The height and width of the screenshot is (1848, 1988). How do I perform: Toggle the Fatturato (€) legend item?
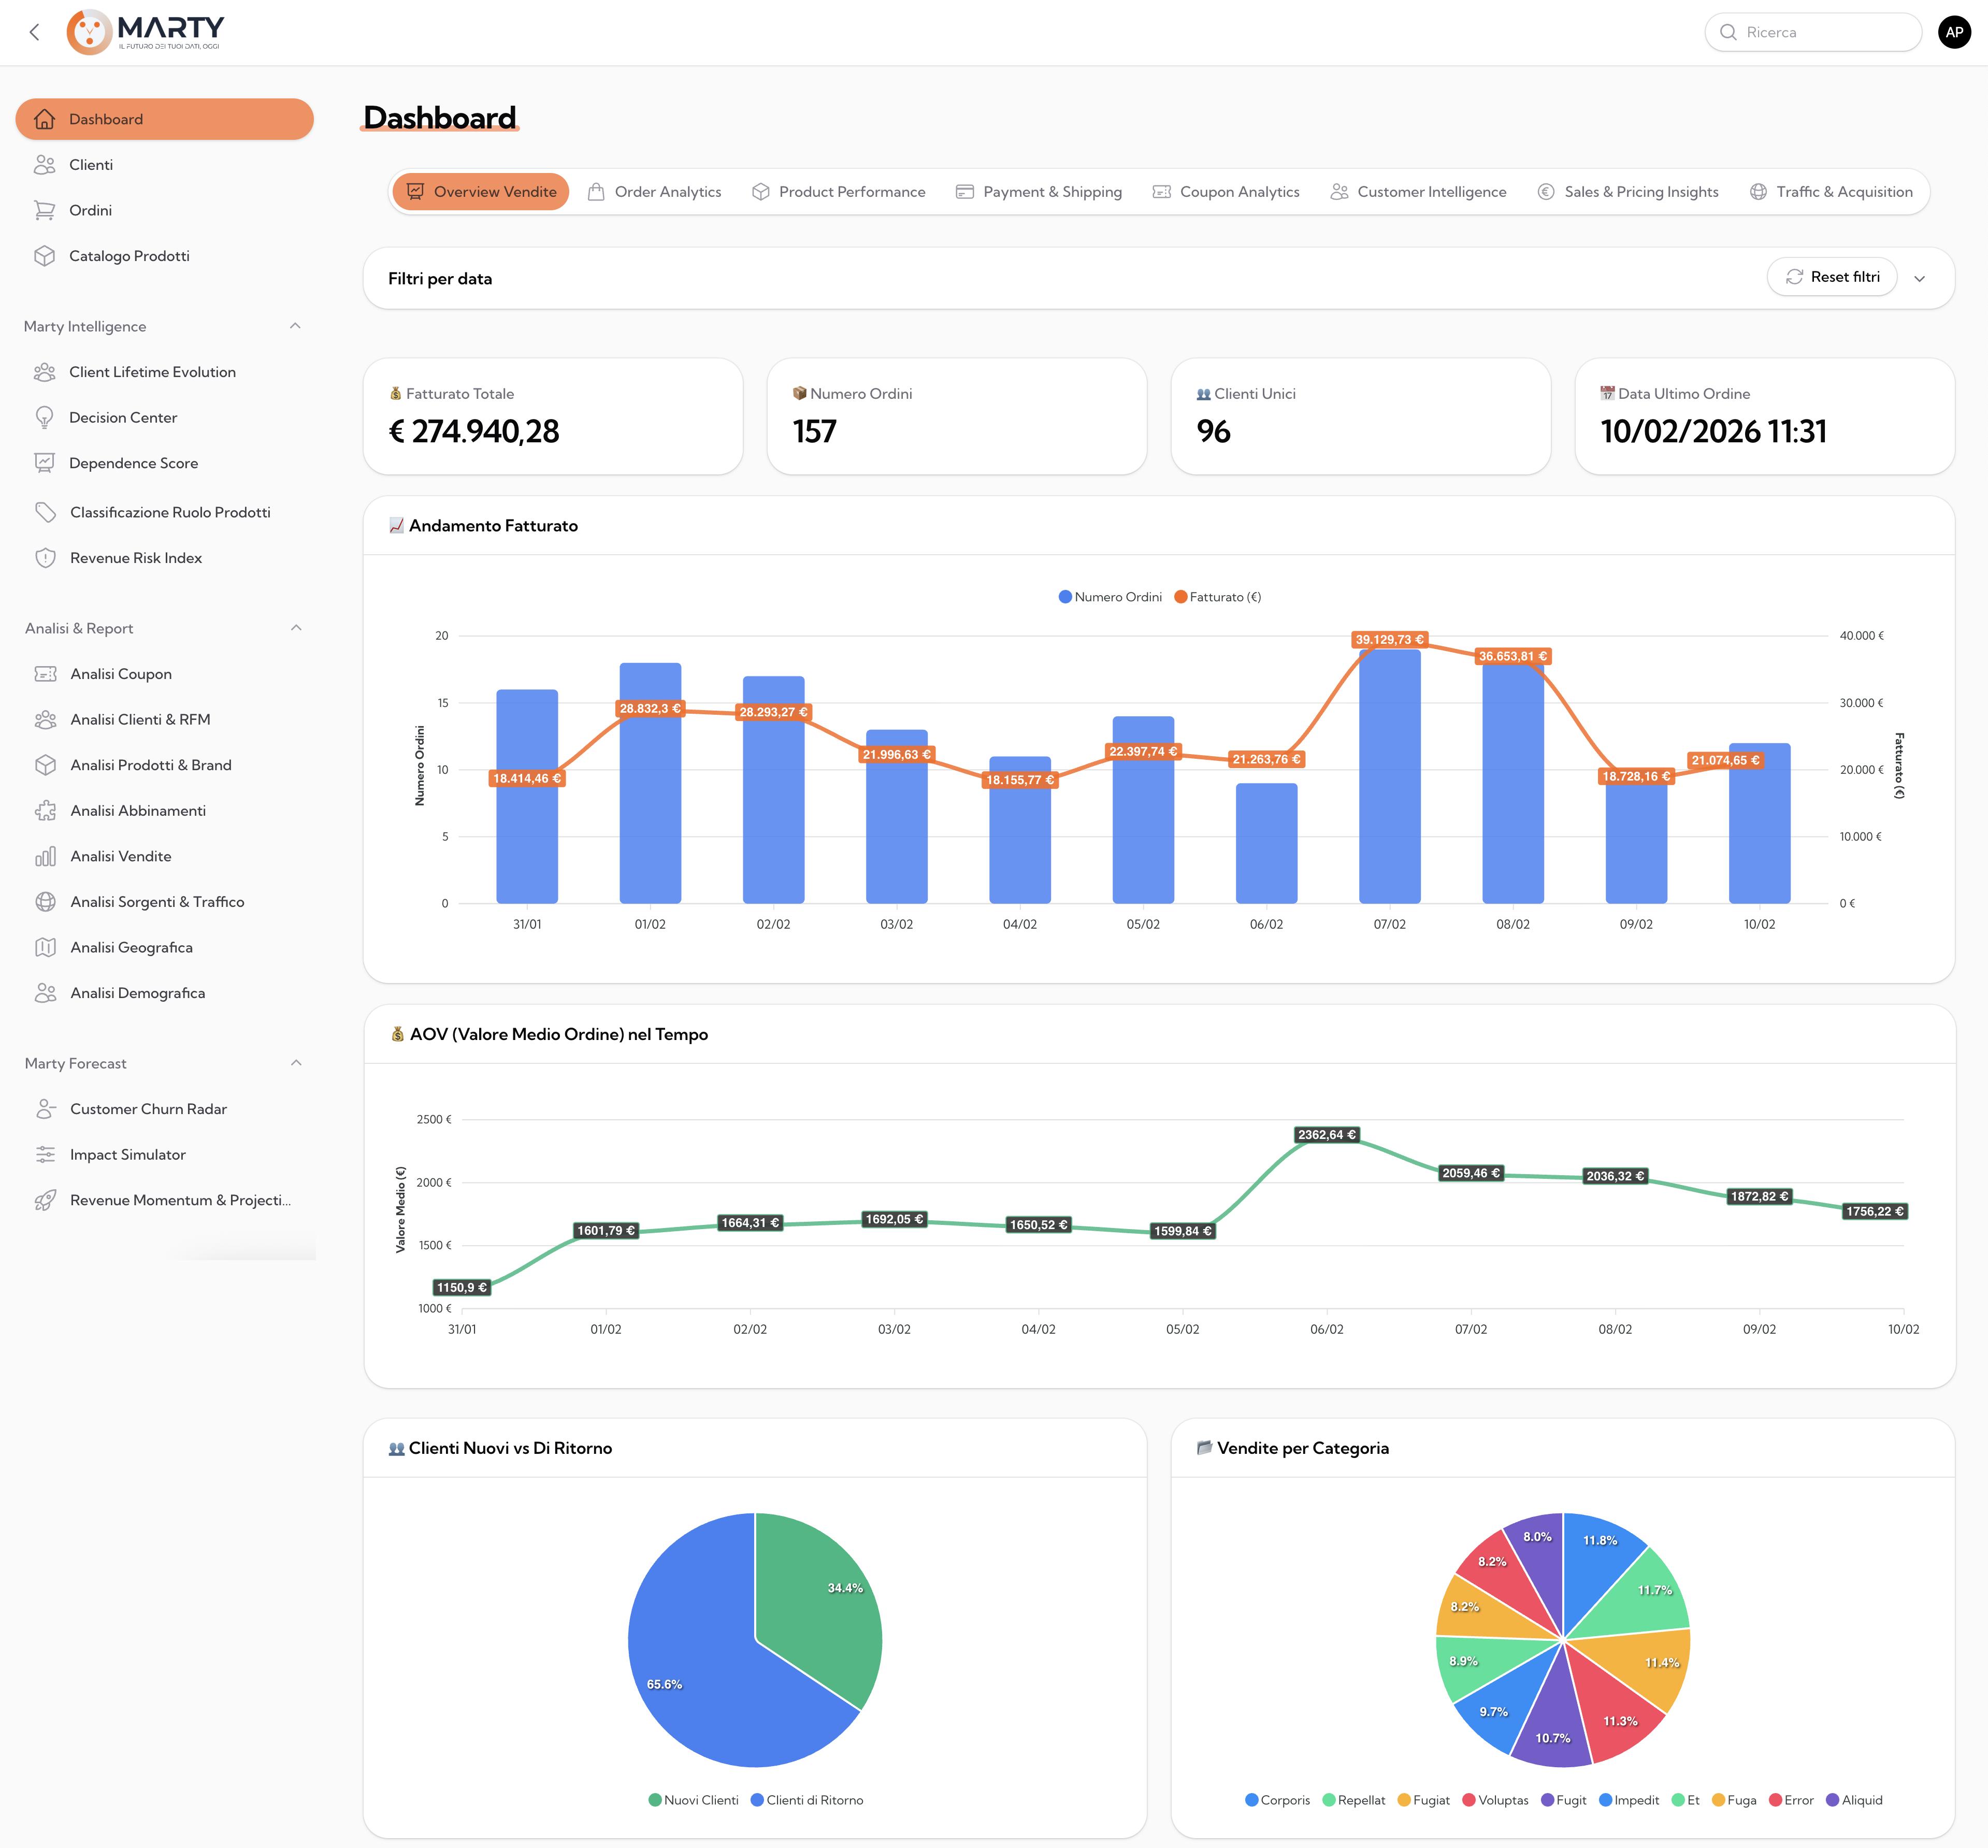click(x=1218, y=596)
